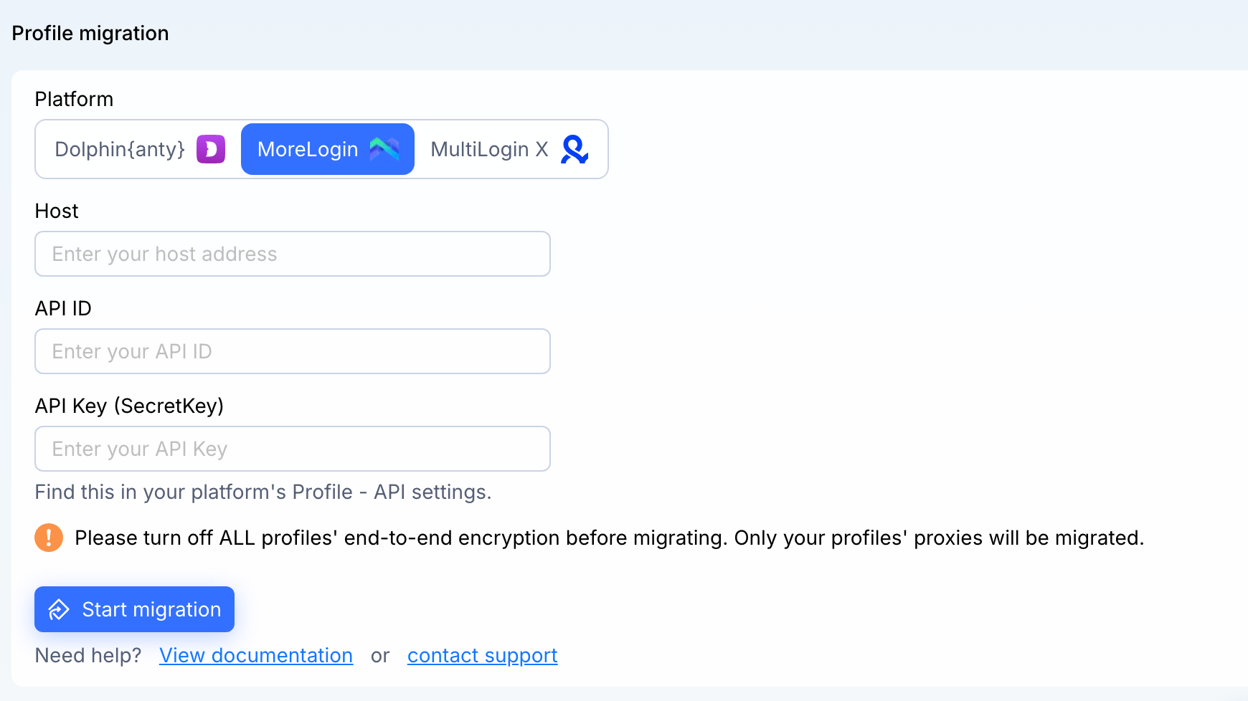Focus the Host address input field
Screen dimensions: 1248x701
(293, 254)
